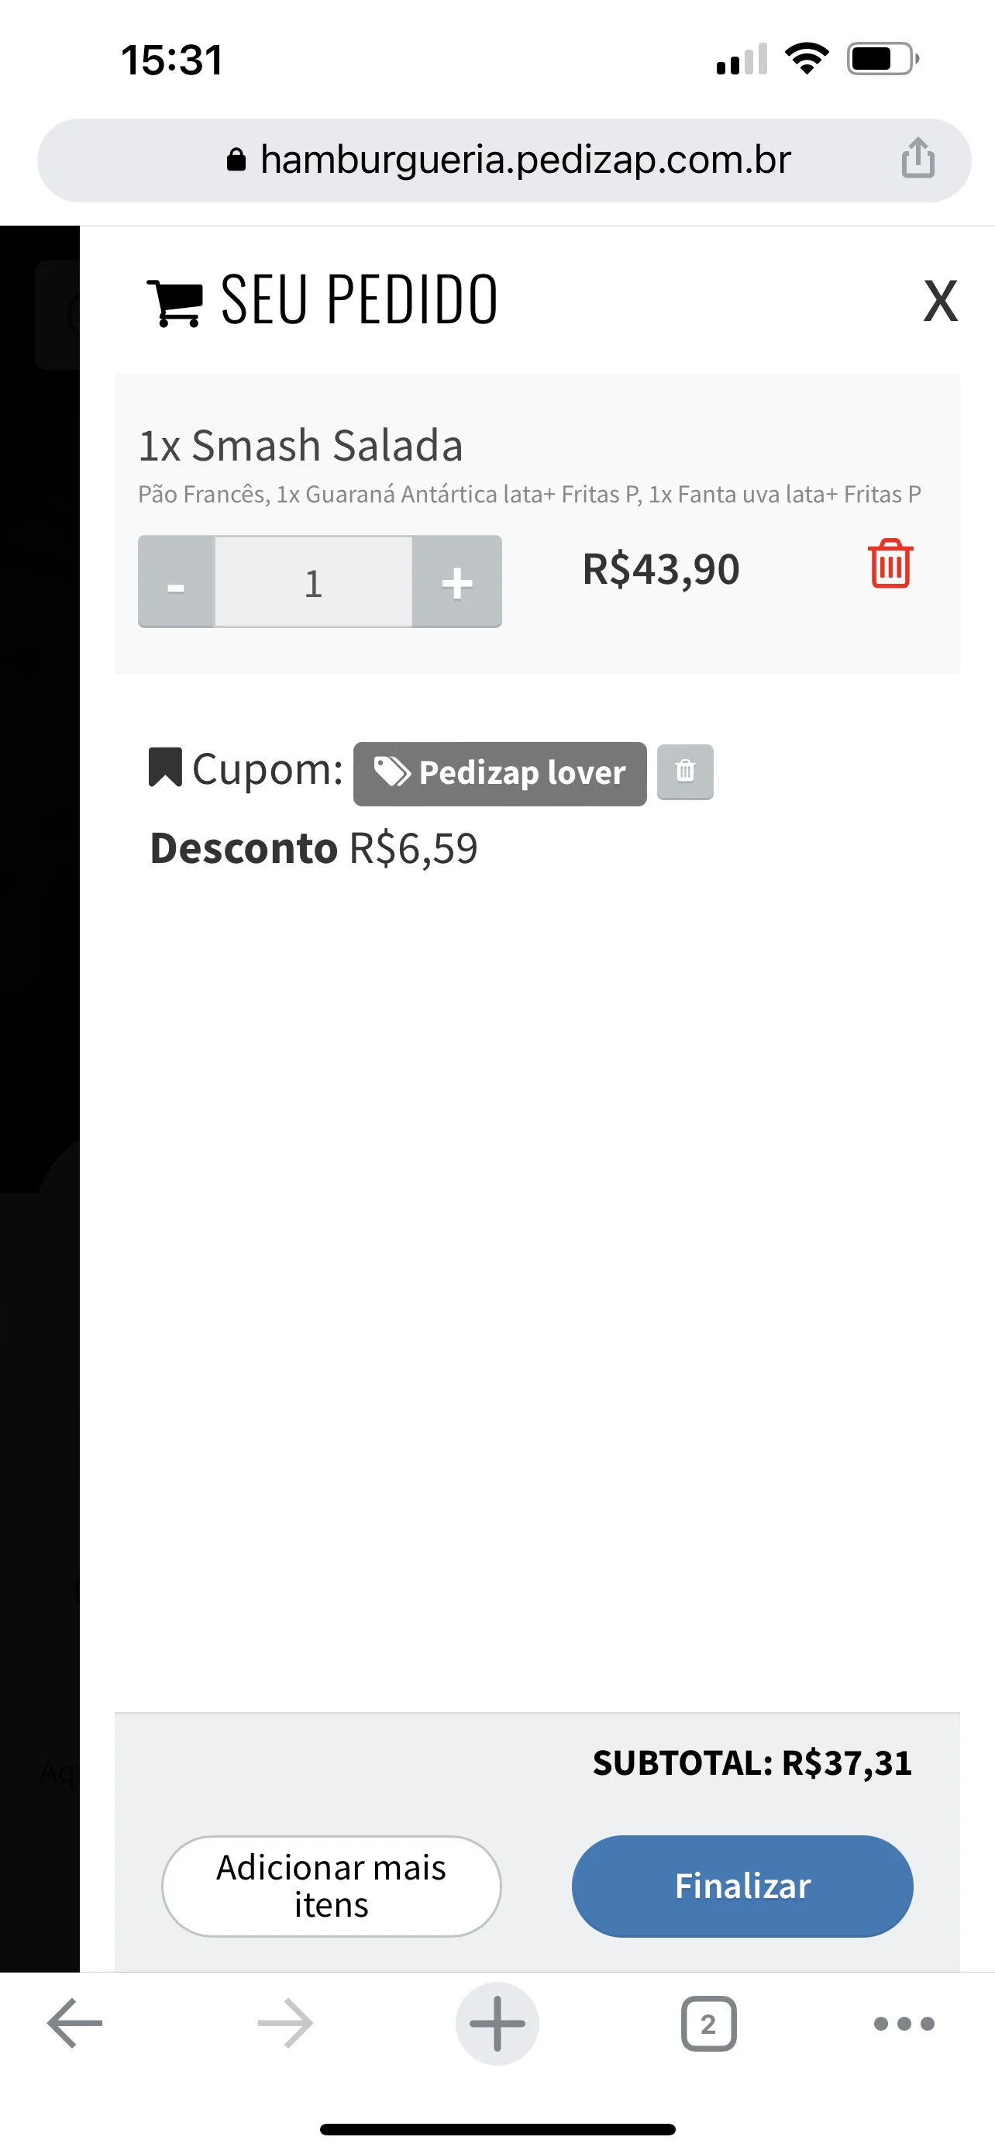Viewport: 995px width, 2154px height.
Task: Tap the Pedizap lover coupon tag
Action: click(500, 774)
